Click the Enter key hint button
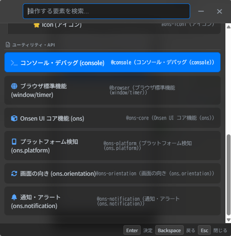 132,230
